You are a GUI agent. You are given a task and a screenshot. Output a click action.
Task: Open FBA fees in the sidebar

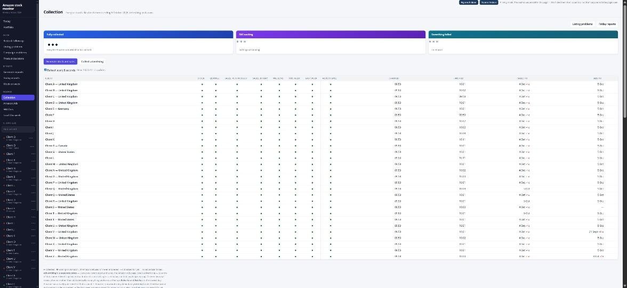pyautogui.click(x=9, y=109)
